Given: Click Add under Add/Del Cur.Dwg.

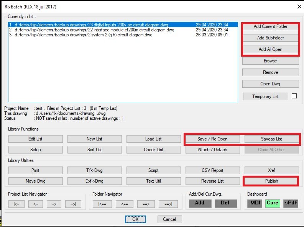Looking at the screenshot, I should point(200,203).
